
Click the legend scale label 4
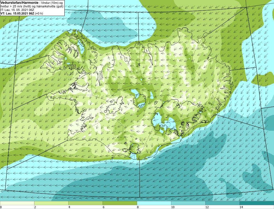(69, 207)
